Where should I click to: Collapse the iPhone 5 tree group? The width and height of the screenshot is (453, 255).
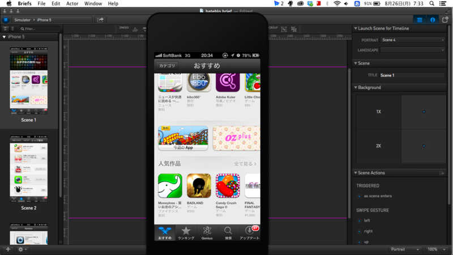tap(4, 37)
